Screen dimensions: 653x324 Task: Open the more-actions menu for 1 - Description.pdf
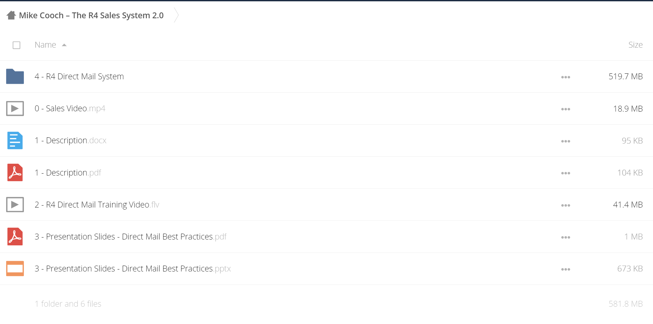(x=566, y=173)
